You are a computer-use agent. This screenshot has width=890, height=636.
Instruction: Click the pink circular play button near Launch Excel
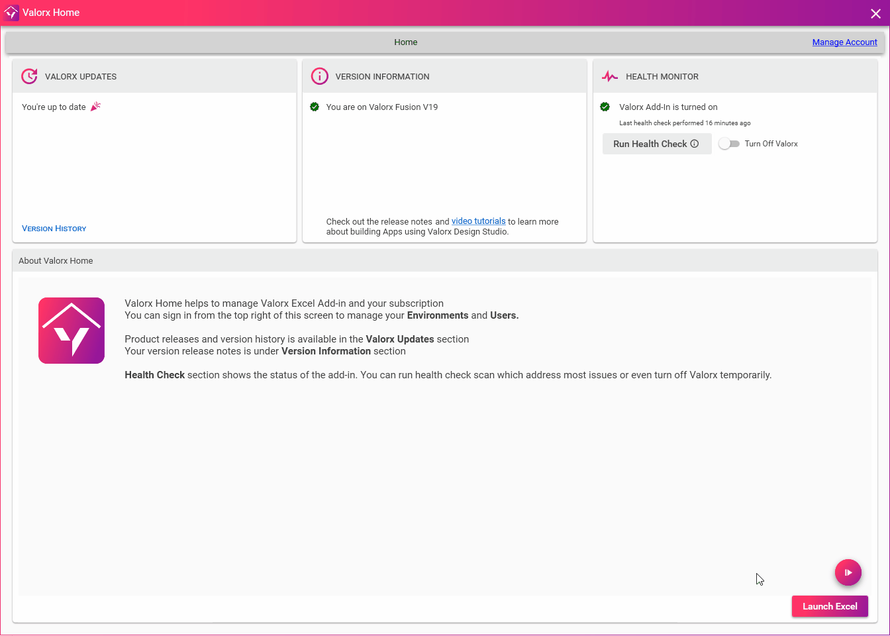[x=848, y=572]
